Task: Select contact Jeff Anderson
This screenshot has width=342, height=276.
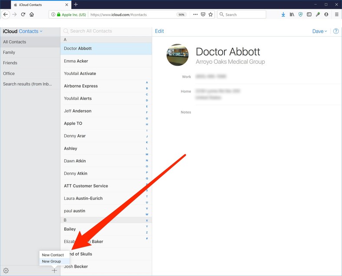Action: click(x=106, y=111)
